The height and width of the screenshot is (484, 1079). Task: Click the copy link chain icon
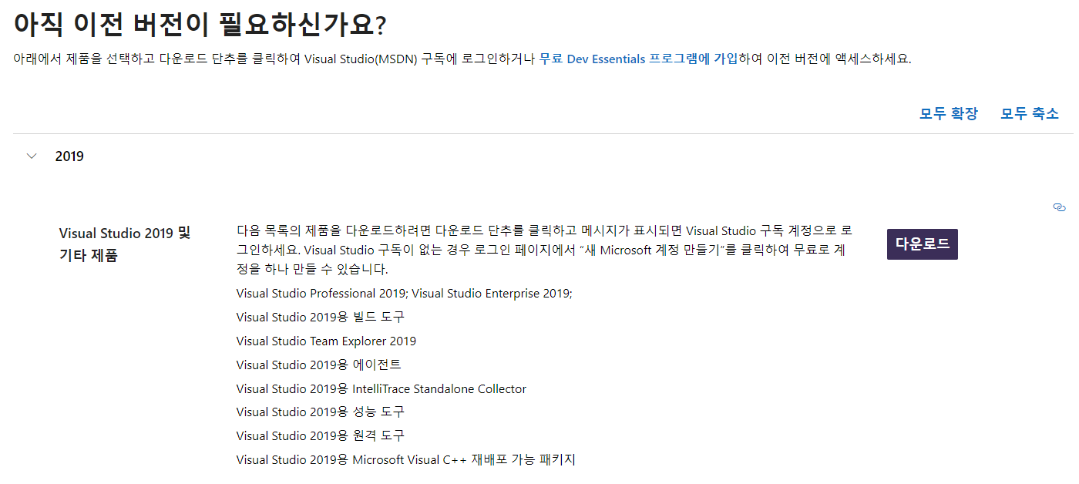[x=1059, y=207]
